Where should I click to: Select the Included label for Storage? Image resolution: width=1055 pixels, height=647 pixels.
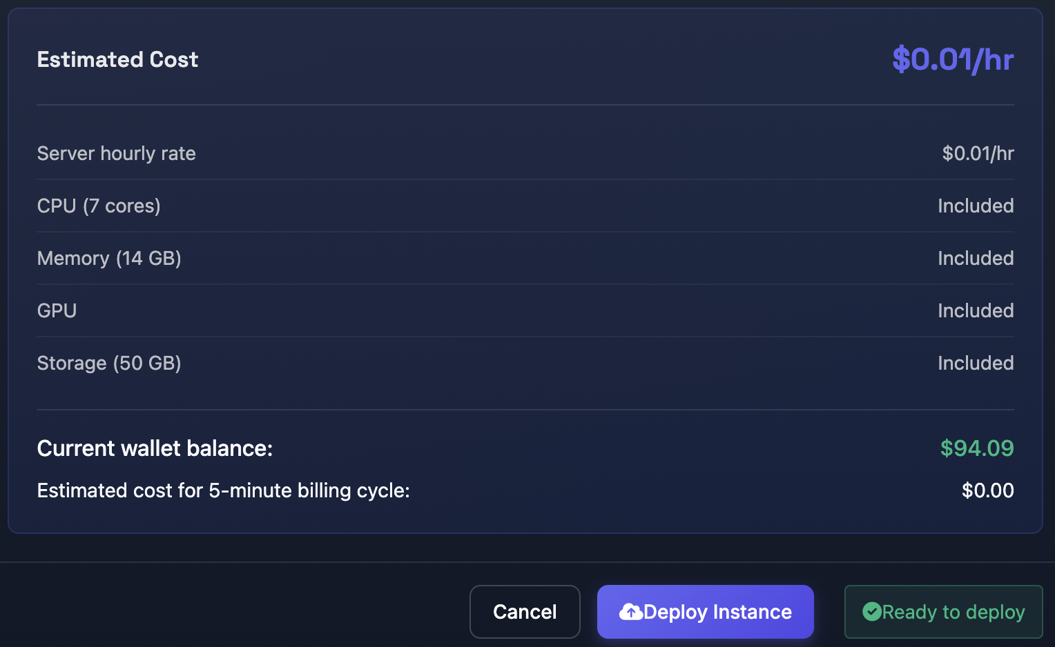(976, 363)
